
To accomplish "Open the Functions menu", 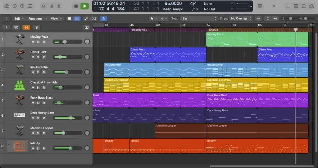I will tap(37, 19).
